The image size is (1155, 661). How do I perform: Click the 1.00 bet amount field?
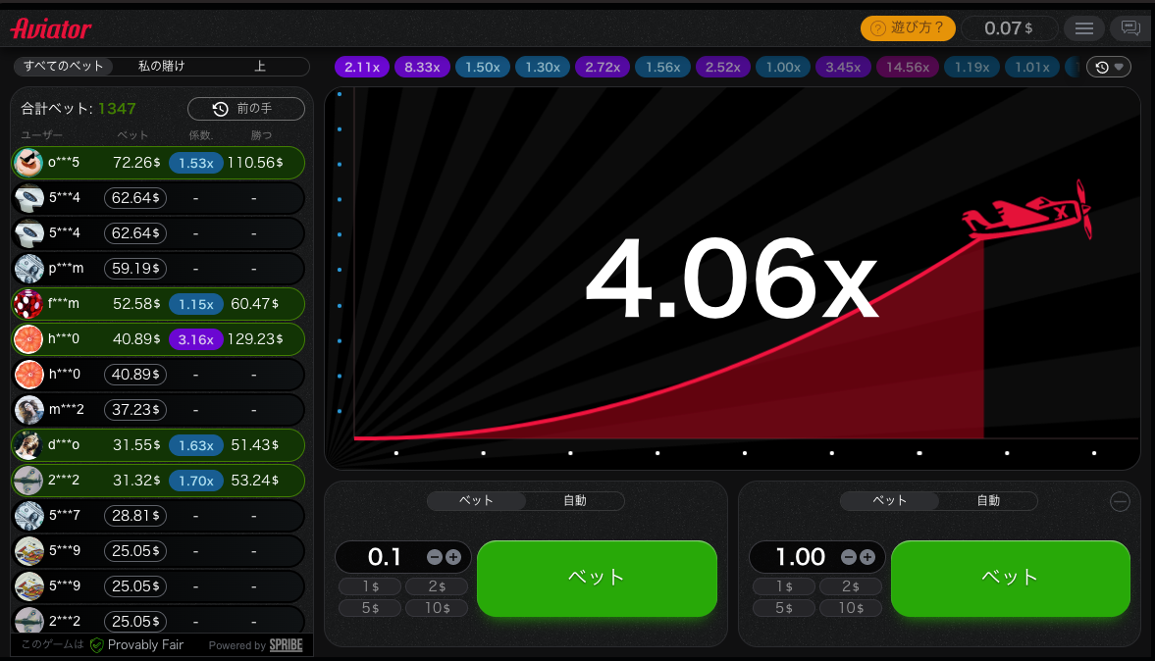(799, 557)
